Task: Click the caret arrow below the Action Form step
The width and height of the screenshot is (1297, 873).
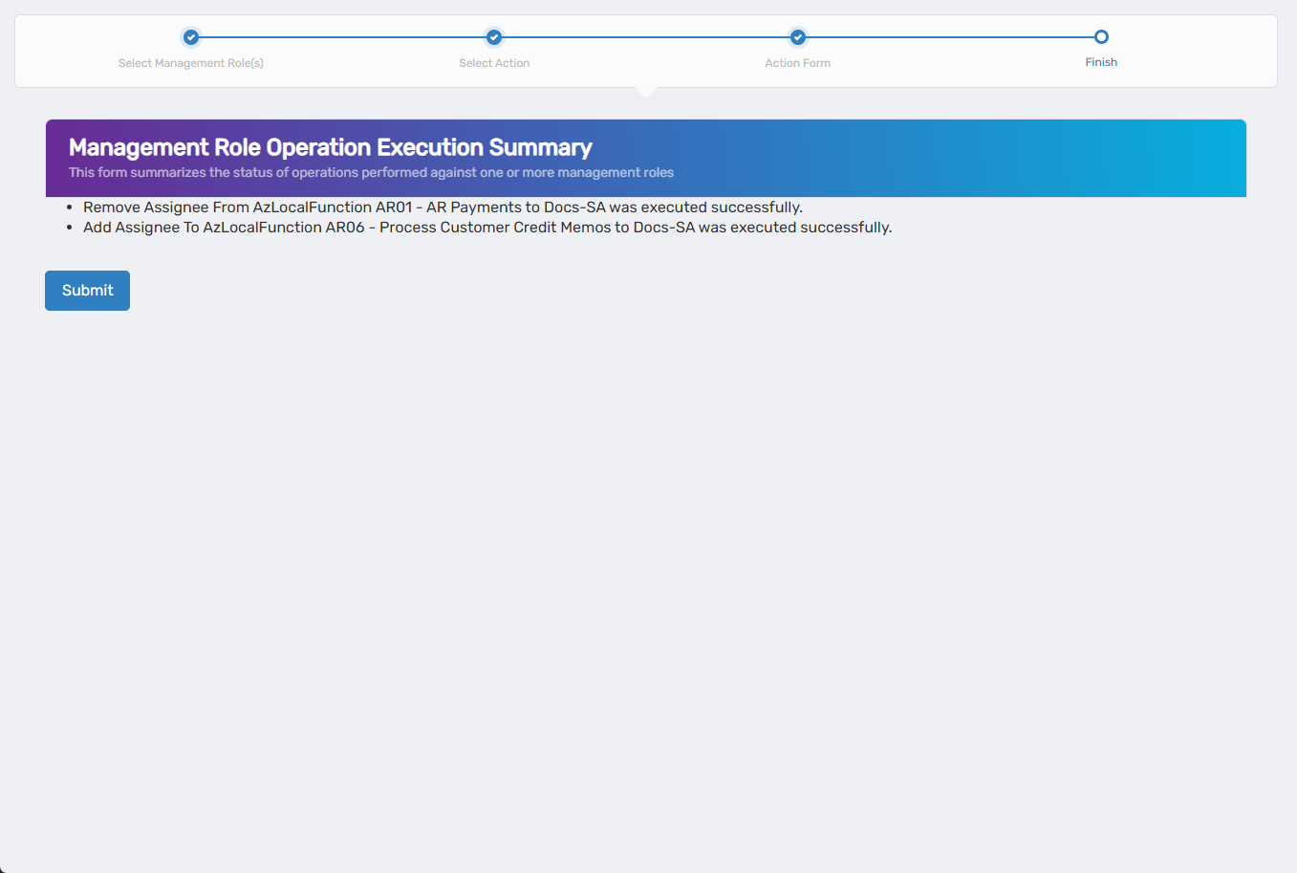Action: point(646,90)
